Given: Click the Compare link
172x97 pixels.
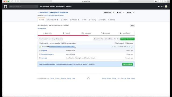Looking at the screenshot, I should pos(129,43).
